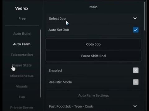149x111 pixels.
Task: Go to Player Stats section
Action: (x=22, y=65)
